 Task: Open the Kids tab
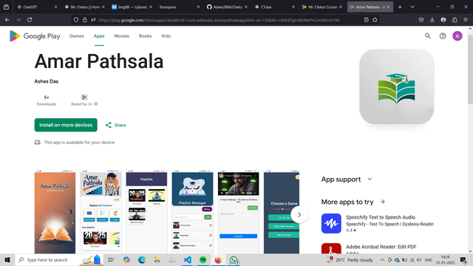166,36
